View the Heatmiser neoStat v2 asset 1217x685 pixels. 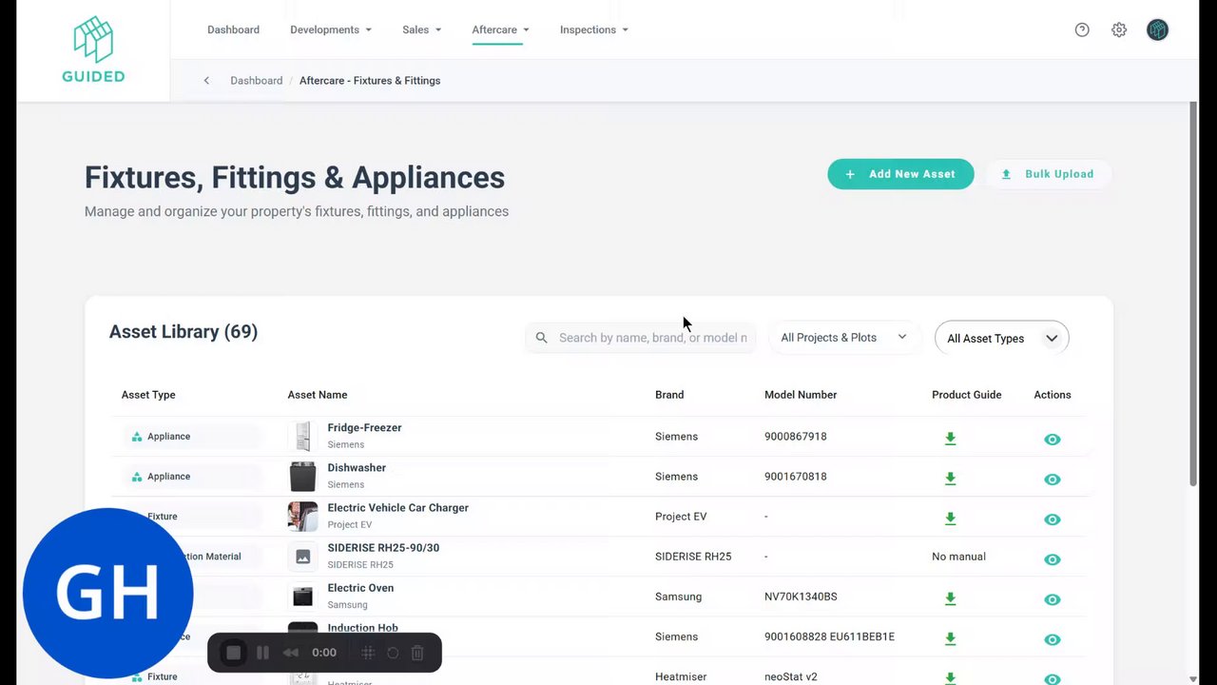[1052, 678]
